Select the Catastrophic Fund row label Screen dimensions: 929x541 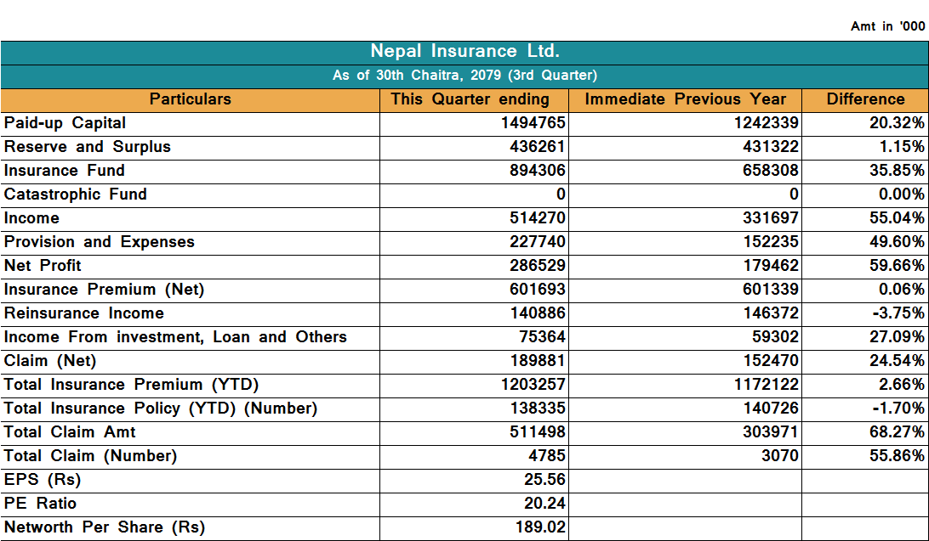(76, 194)
